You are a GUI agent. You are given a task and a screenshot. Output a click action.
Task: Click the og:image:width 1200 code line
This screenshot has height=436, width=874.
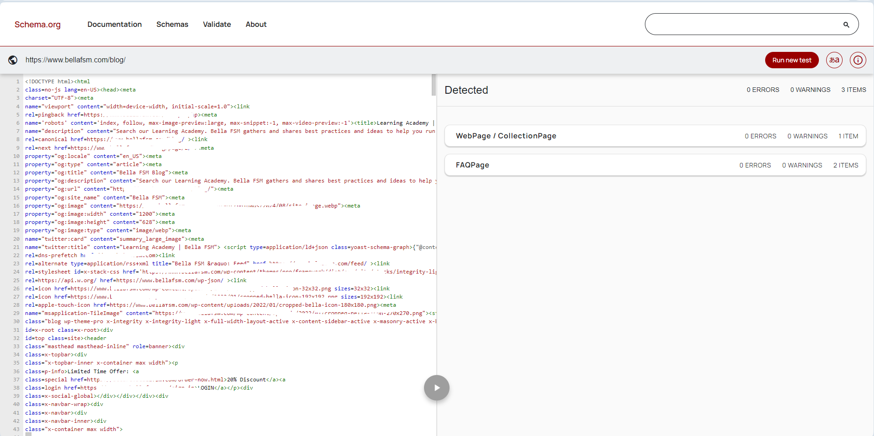tap(100, 214)
